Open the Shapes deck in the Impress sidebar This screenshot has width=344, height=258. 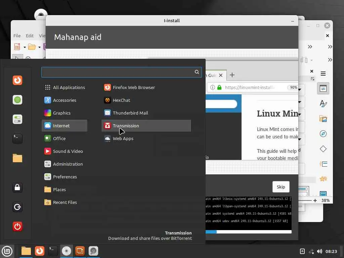[x=323, y=149]
